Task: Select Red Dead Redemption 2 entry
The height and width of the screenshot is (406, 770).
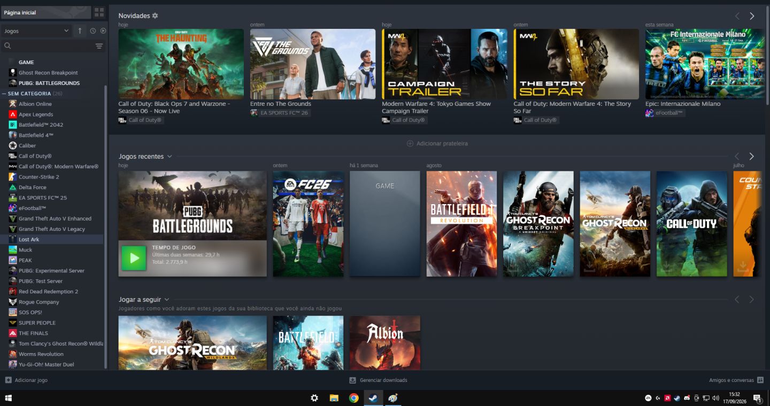Action: [52, 292]
